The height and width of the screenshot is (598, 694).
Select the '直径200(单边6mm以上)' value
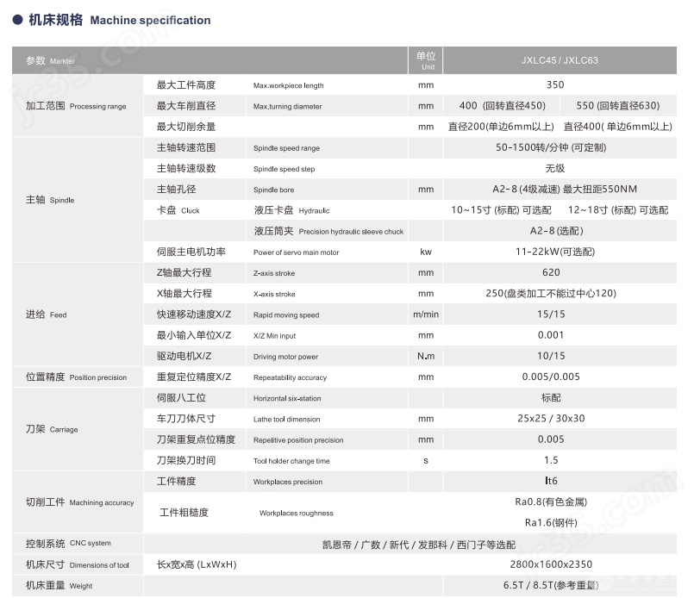[501, 127]
